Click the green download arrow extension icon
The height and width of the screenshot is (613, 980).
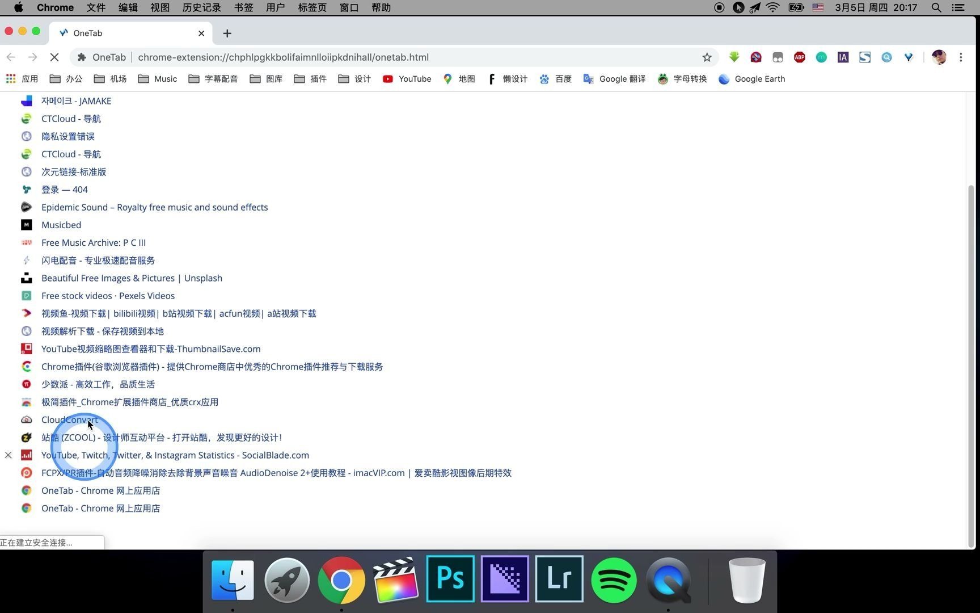click(x=734, y=57)
